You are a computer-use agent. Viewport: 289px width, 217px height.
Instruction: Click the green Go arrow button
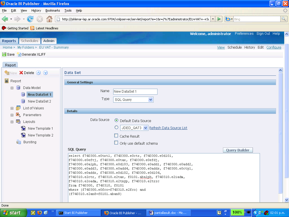click(219, 19)
